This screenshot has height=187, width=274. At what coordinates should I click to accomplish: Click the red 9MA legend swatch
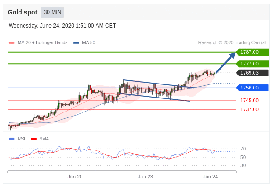(x=34, y=139)
